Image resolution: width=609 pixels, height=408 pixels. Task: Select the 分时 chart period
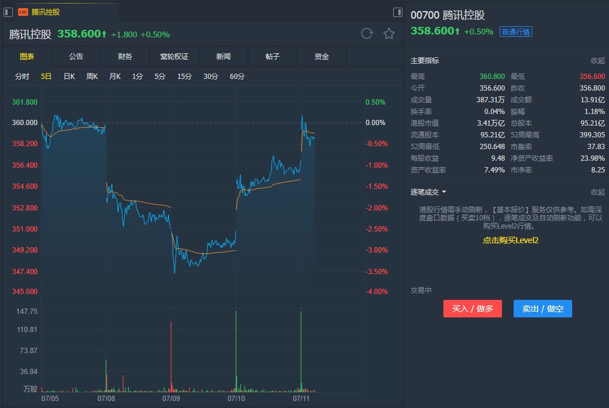click(x=22, y=77)
